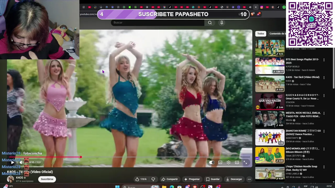Select the Todos filter chip
The image size is (335, 188).
point(261,34)
